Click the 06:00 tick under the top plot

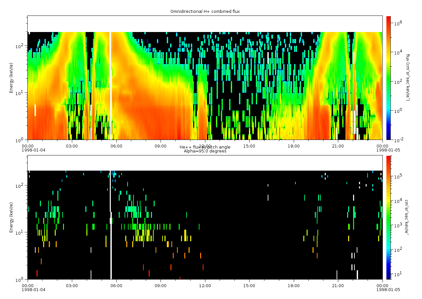tap(116, 146)
